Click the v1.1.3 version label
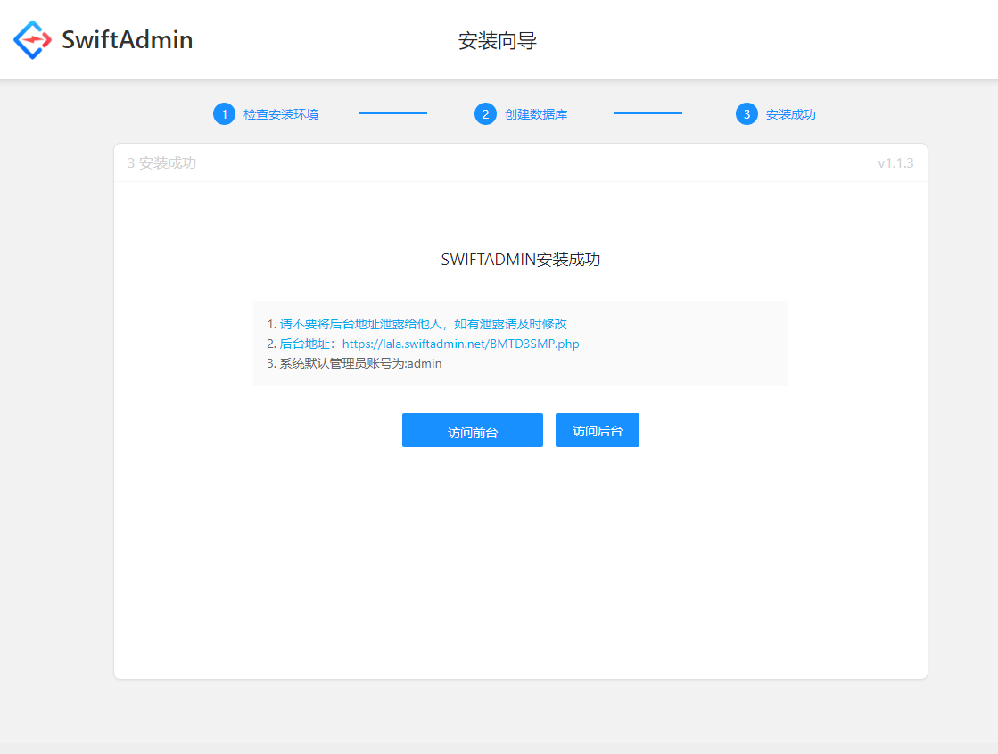 click(x=895, y=163)
